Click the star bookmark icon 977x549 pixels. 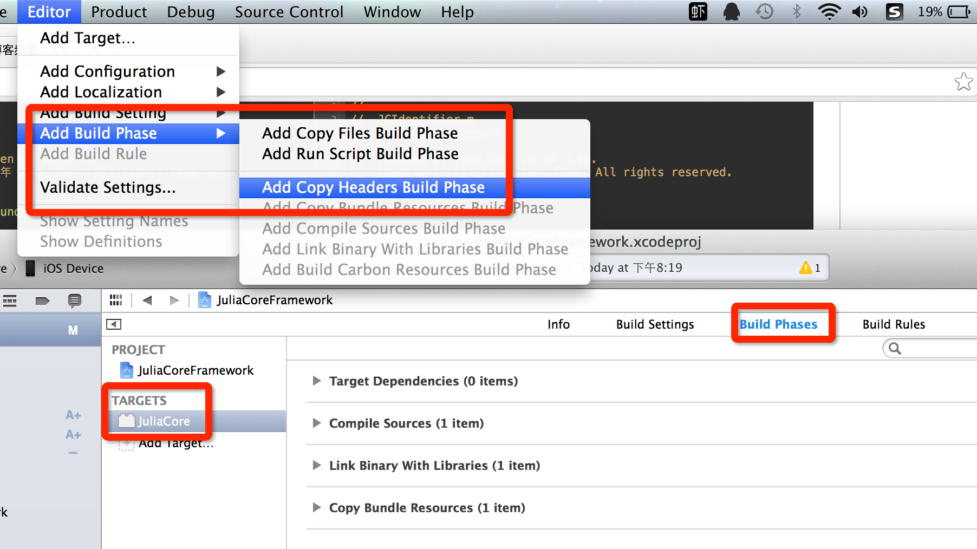click(x=963, y=82)
